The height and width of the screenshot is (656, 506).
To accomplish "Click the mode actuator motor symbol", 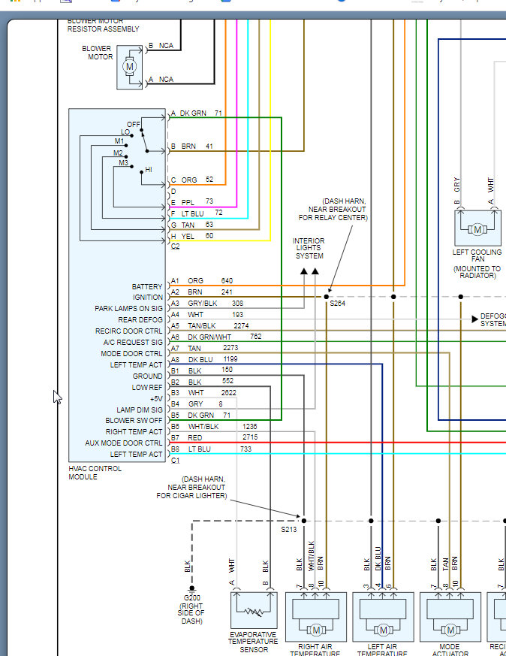I will (x=450, y=630).
